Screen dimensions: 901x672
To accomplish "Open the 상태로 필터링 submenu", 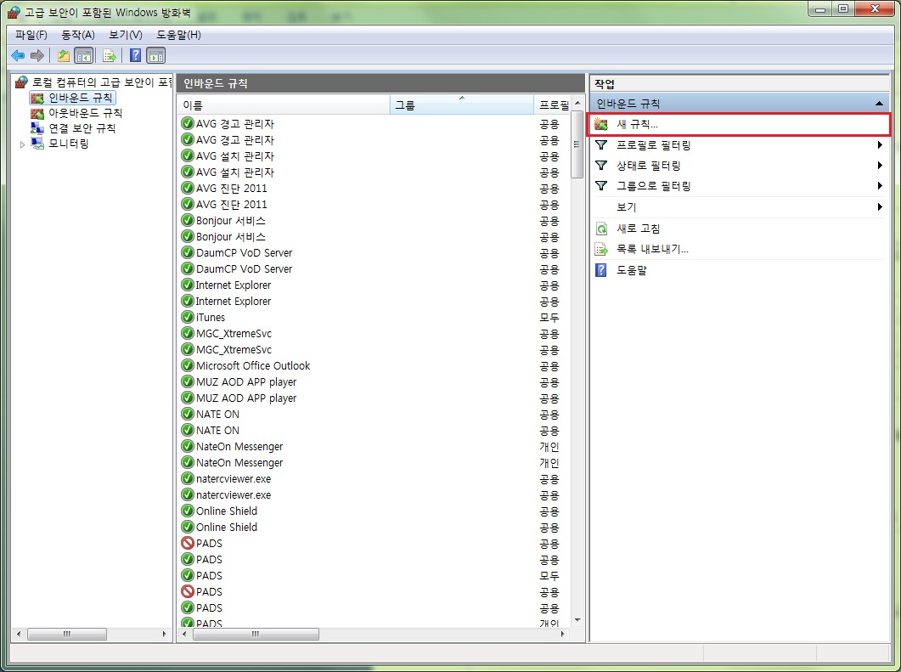I will pos(740,166).
